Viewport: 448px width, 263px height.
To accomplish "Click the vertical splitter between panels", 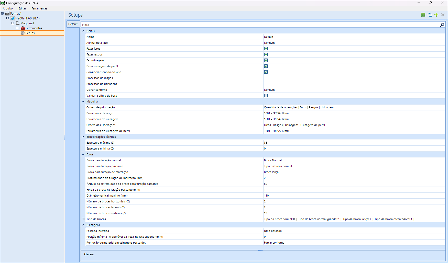I will click(x=64, y=137).
